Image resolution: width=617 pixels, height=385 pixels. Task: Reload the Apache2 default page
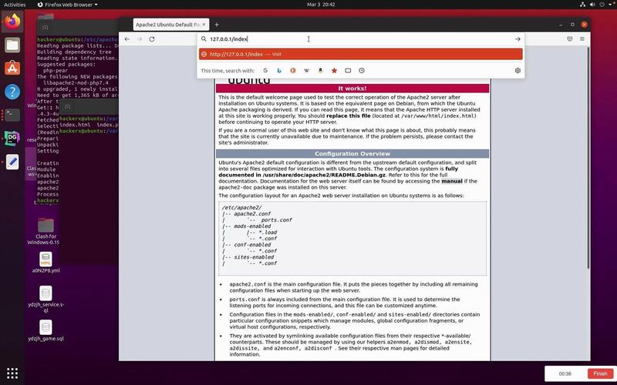[x=152, y=39]
